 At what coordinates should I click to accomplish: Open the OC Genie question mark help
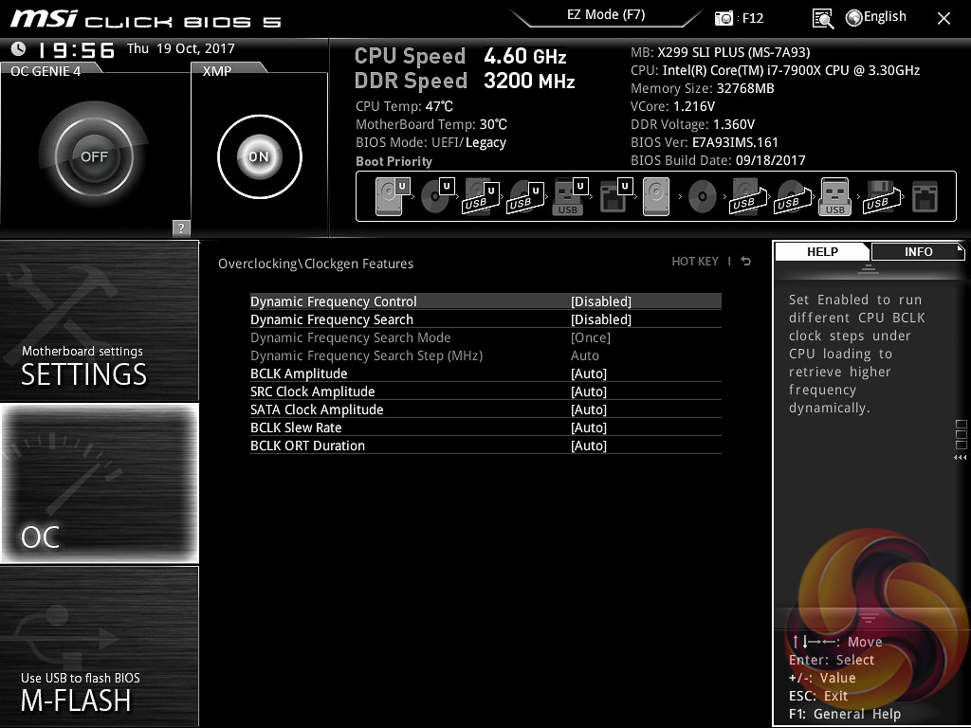[181, 227]
